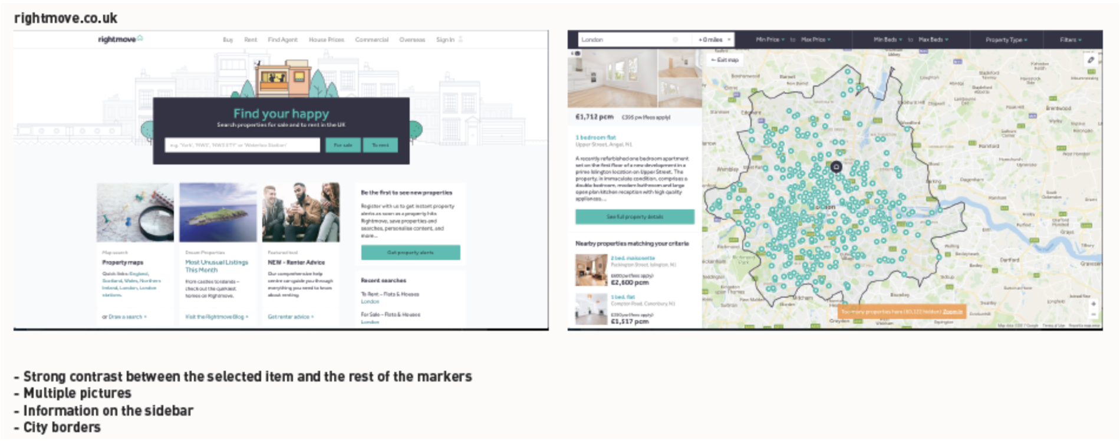Open the Max Beds dropdown
This screenshot has width=1120, height=441.
tap(933, 40)
